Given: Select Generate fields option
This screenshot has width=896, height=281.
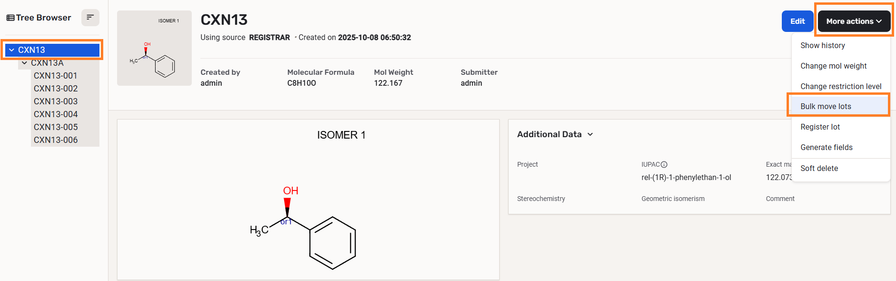Looking at the screenshot, I should (826, 147).
